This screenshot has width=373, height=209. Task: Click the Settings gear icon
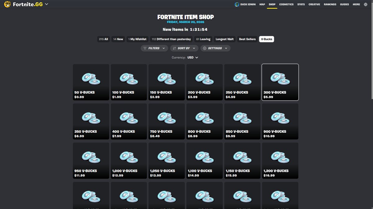205,48
